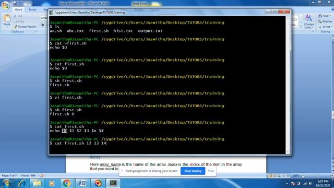Click the Table Tools contextual tab
This screenshot has width=334, height=188.
[x=139, y=4]
